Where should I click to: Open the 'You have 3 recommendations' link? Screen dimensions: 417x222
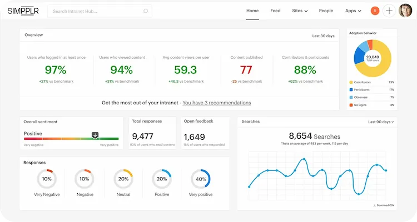pyautogui.click(x=216, y=103)
